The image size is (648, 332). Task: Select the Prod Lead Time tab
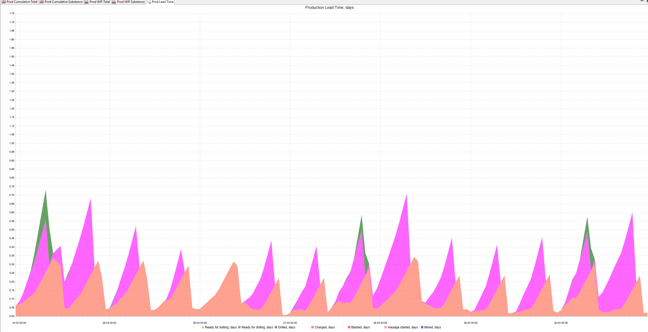pyautogui.click(x=160, y=2)
